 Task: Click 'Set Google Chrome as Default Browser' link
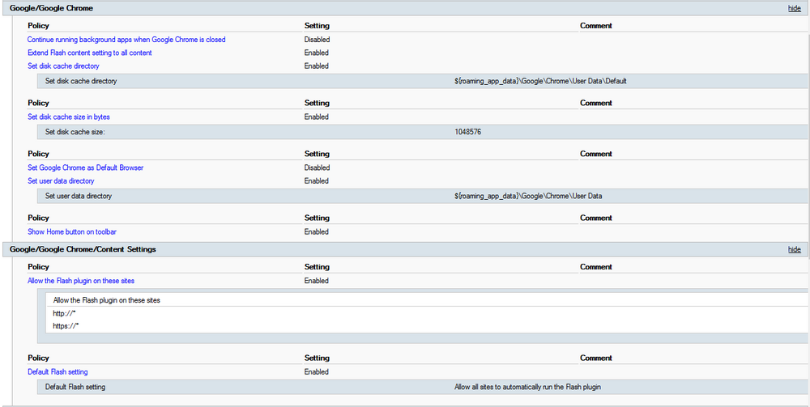[x=86, y=167]
